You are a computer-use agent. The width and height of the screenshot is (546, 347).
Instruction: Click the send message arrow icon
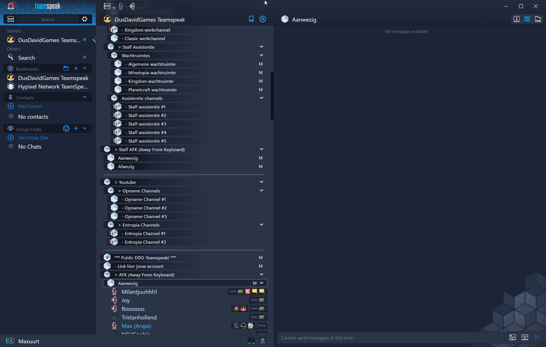coord(537,337)
